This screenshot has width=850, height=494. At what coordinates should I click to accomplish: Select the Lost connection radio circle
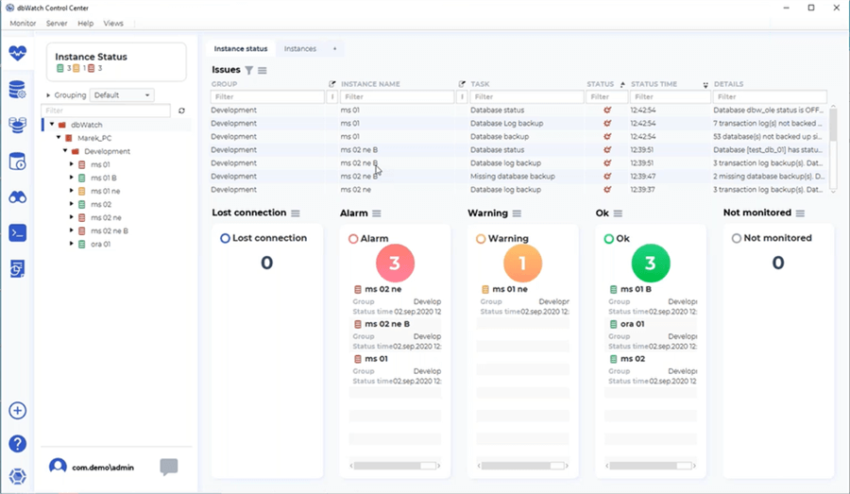[225, 238]
